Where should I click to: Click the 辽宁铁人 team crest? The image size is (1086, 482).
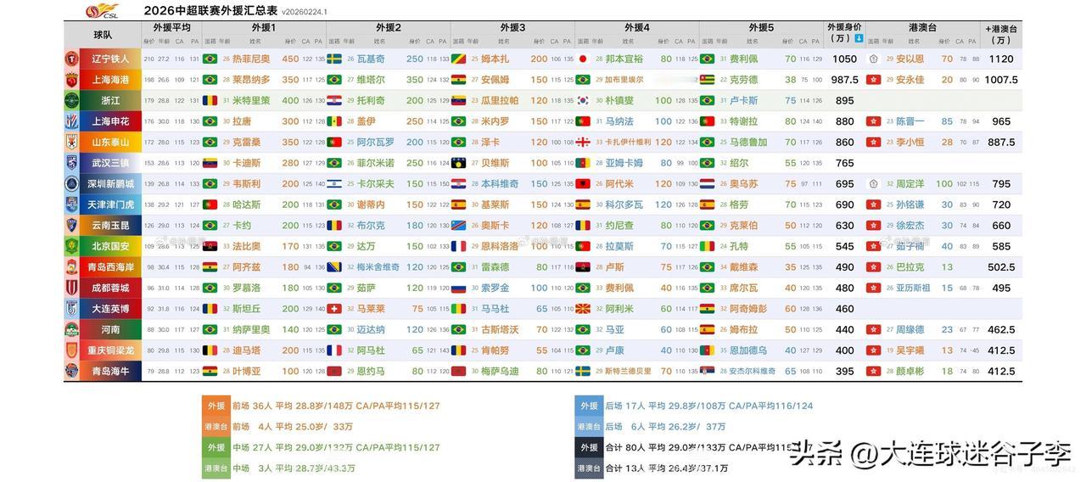[x=72, y=59]
